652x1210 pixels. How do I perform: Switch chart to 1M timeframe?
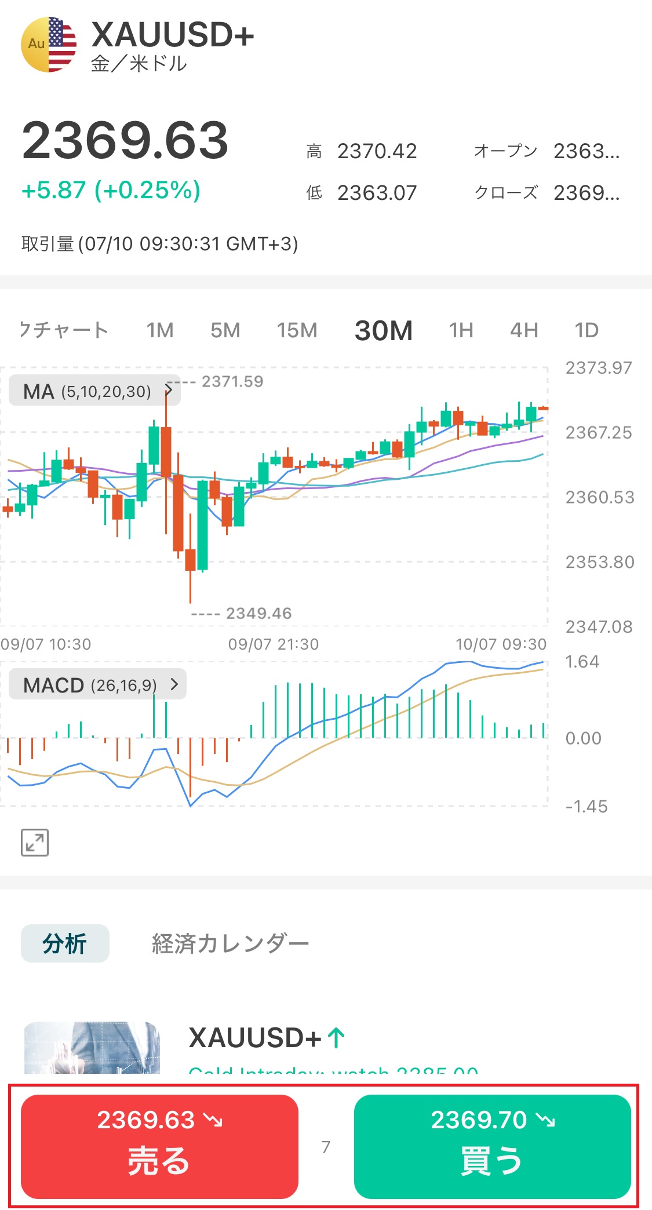click(160, 330)
